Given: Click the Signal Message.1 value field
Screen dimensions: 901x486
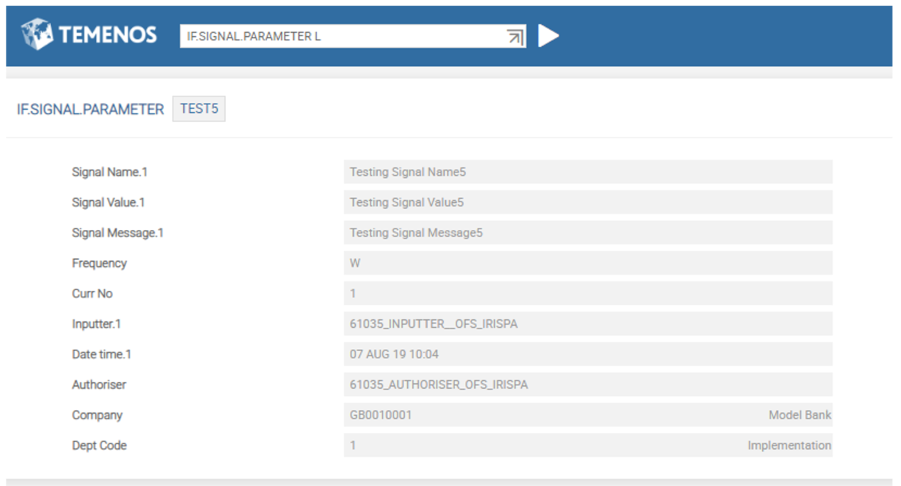Looking at the screenshot, I should point(587,233).
